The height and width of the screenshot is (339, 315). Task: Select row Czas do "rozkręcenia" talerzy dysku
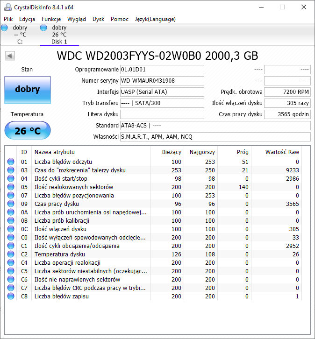click(153, 170)
